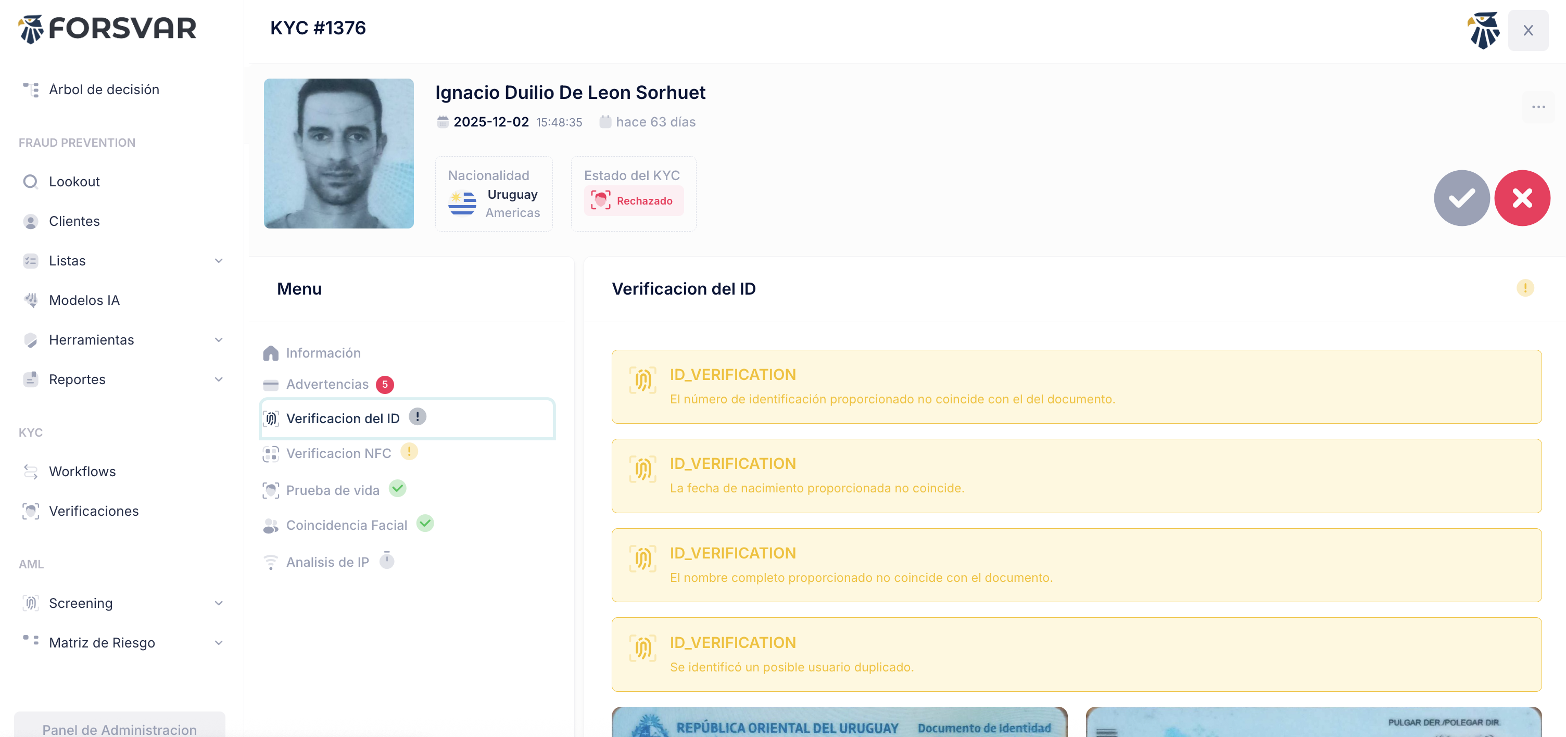Open the Verificacion NFC menu item
The width and height of the screenshot is (1566, 737).
coord(338,453)
